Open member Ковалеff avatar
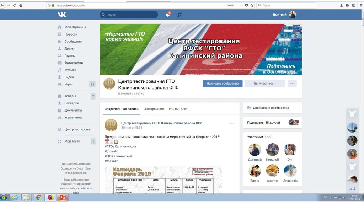364x204 pixels. click(x=273, y=150)
